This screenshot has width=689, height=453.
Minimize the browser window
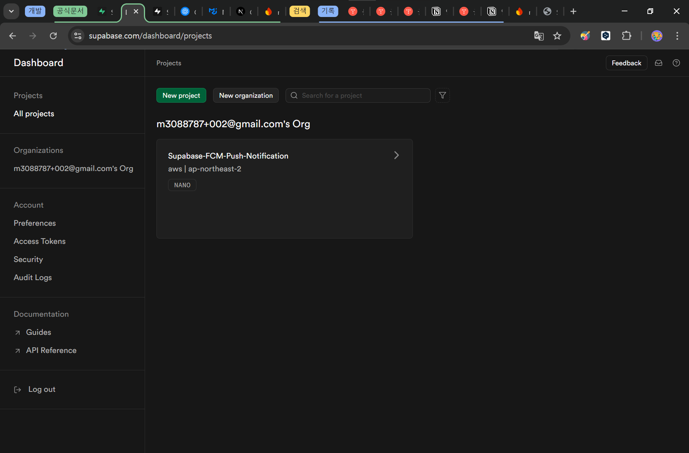624,11
